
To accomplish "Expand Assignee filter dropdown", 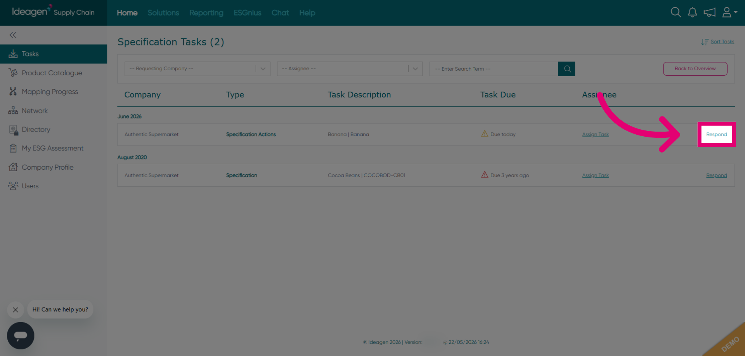I will tap(350, 69).
